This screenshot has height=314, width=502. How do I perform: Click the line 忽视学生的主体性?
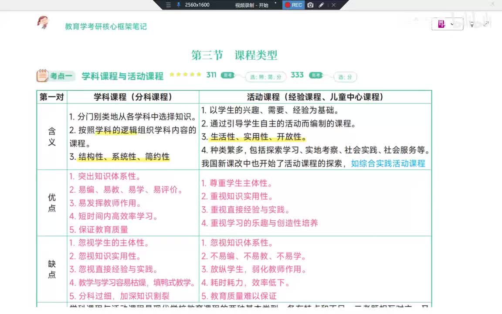[109, 243]
